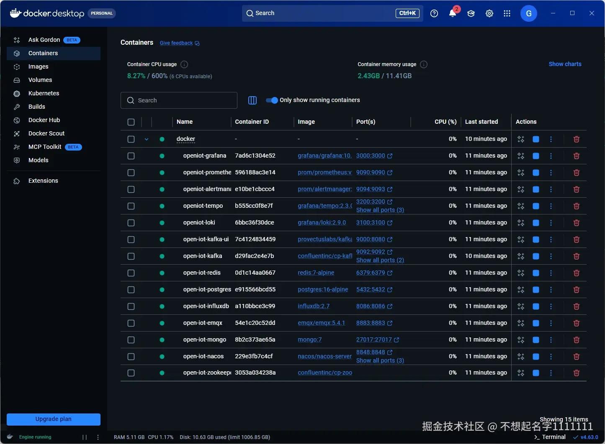The width and height of the screenshot is (605, 444).
Task: Open Settings gear icon
Action: tap(489, 13)
